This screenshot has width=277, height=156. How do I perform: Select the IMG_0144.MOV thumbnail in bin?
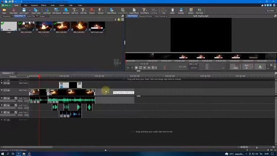[44, 26]
